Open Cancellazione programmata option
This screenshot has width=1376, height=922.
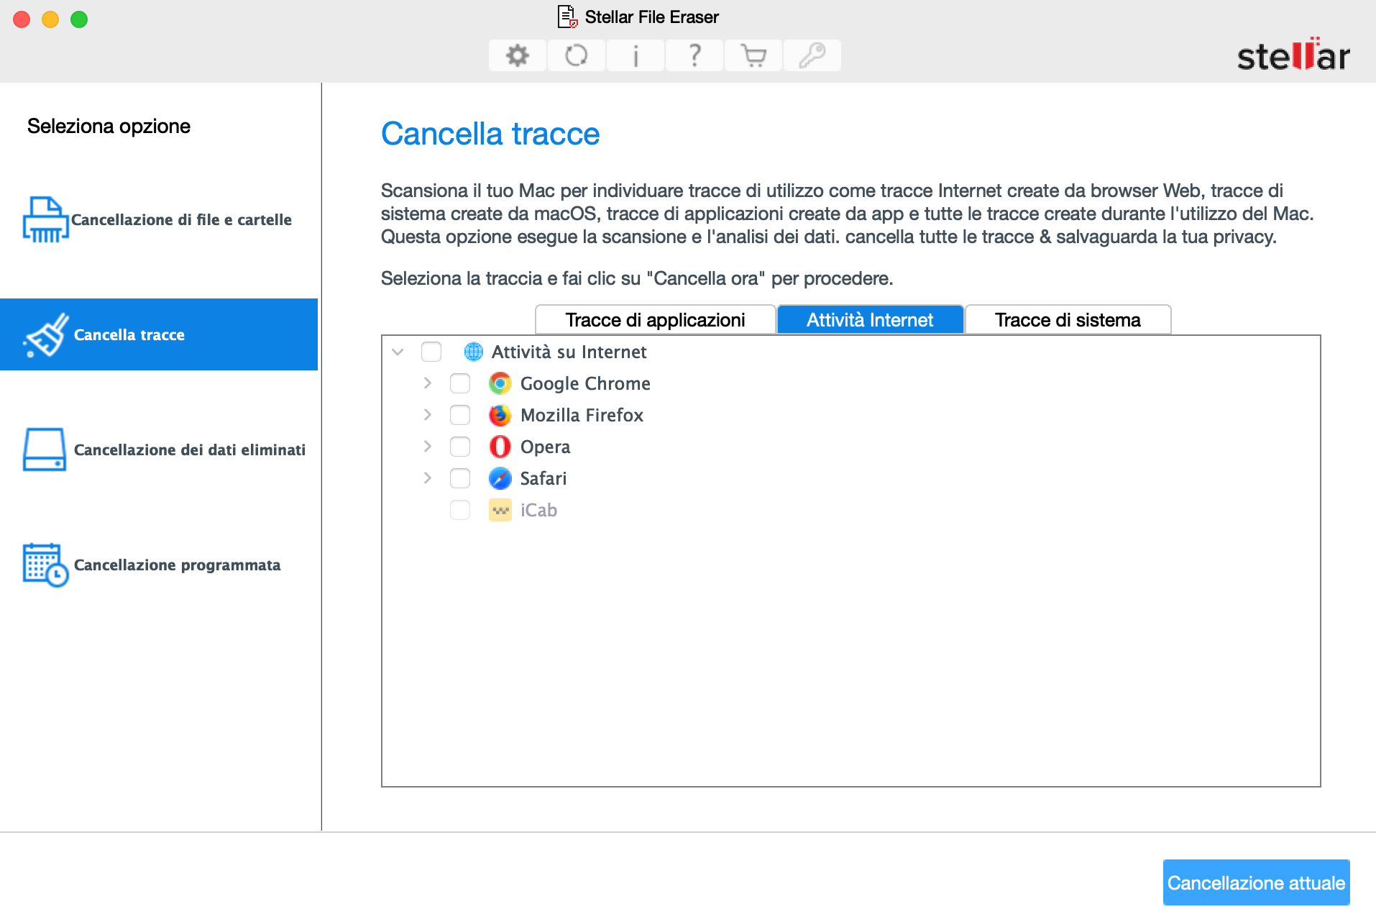(x=159, y=565)
